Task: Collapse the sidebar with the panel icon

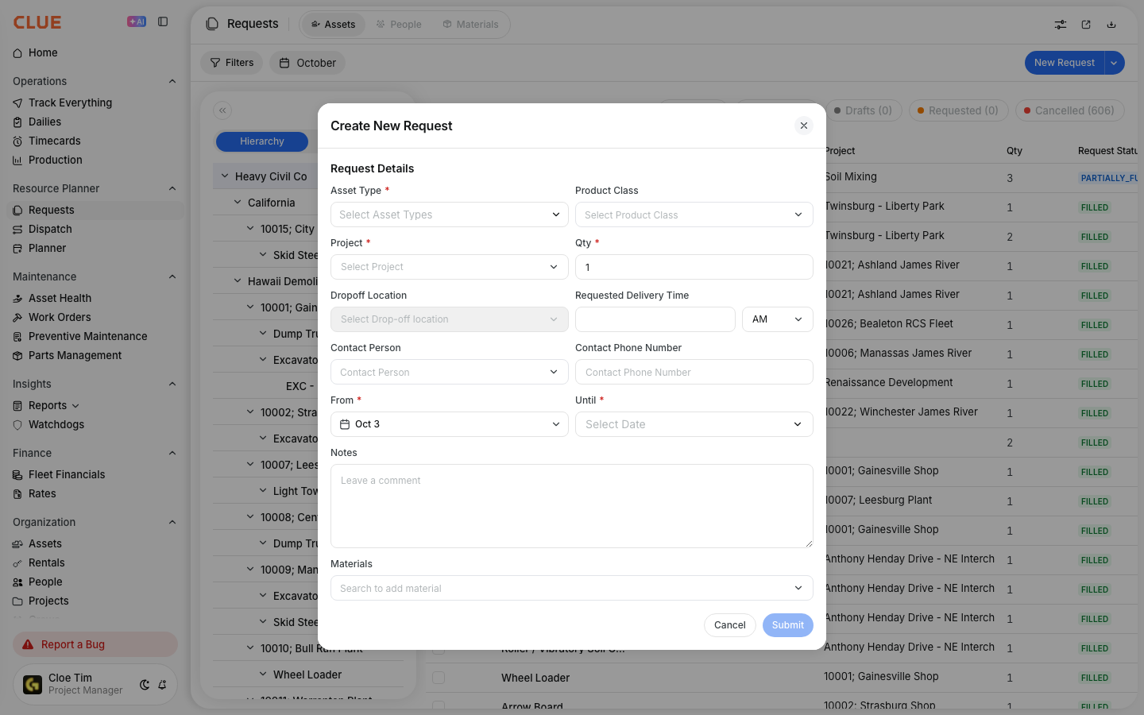Action: tap(163, 22)
